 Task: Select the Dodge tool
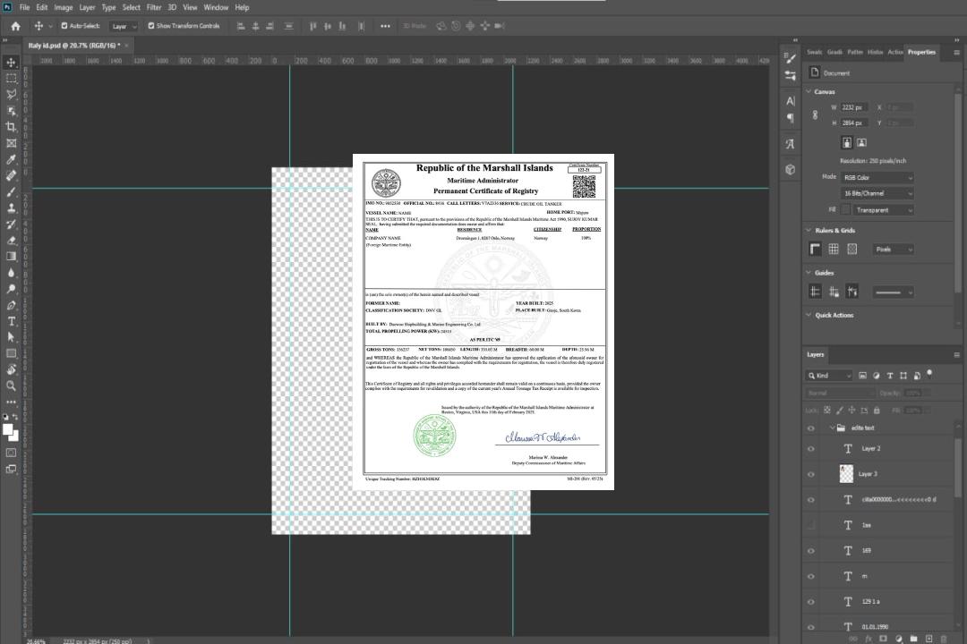(x=11, y=288)
